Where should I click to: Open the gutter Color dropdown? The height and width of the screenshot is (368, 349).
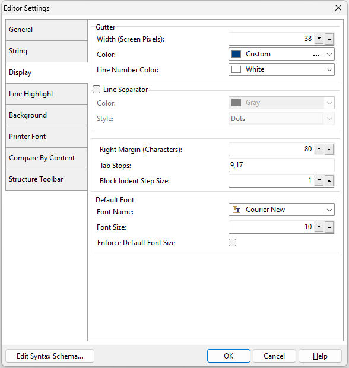pyautogui.click(x=329, y=55)
